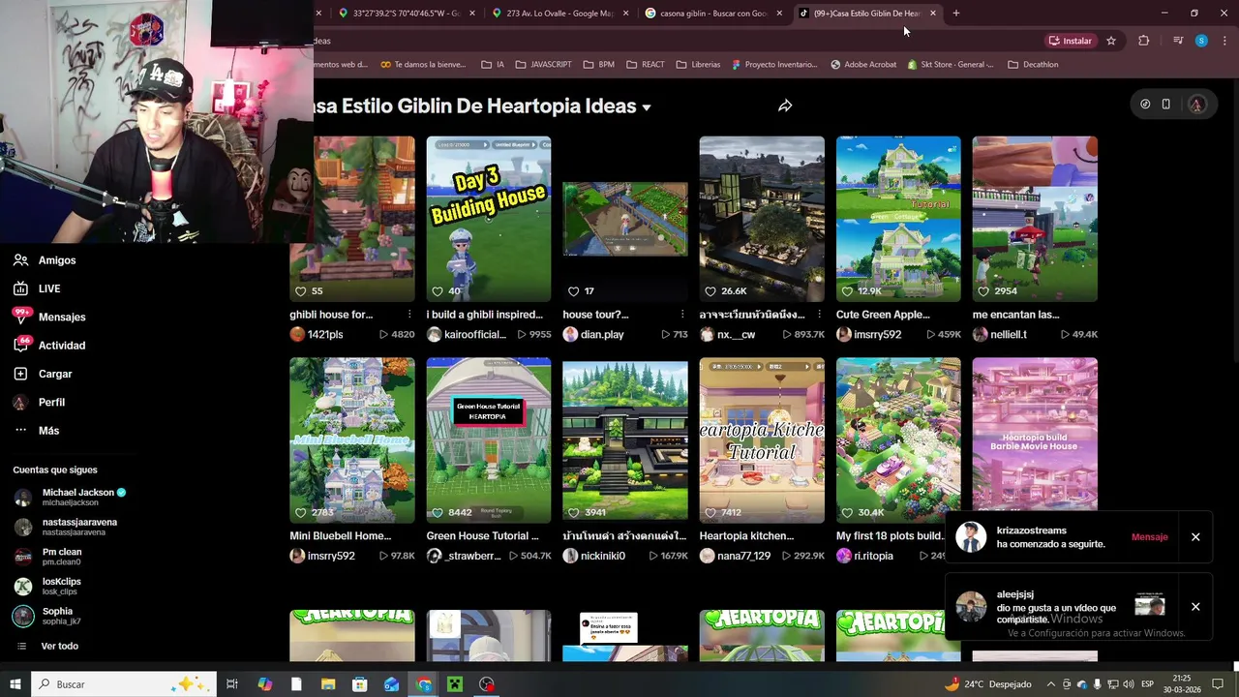The width and height of the screenshot is (1239, 697).
Task: Click Mensaje on krizazostreams notification
Action: (x=1150, y=537)
